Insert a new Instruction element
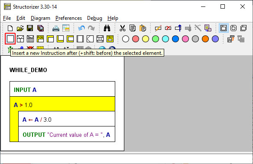The image size is (253, 164). tap(10, 39)
